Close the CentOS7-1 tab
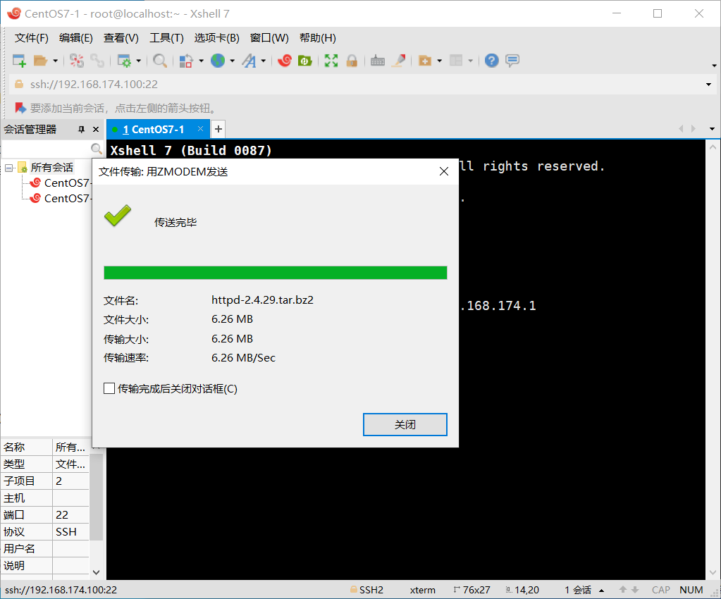The width and height of the screenshot is (721, 599). (x=200, y=129)
